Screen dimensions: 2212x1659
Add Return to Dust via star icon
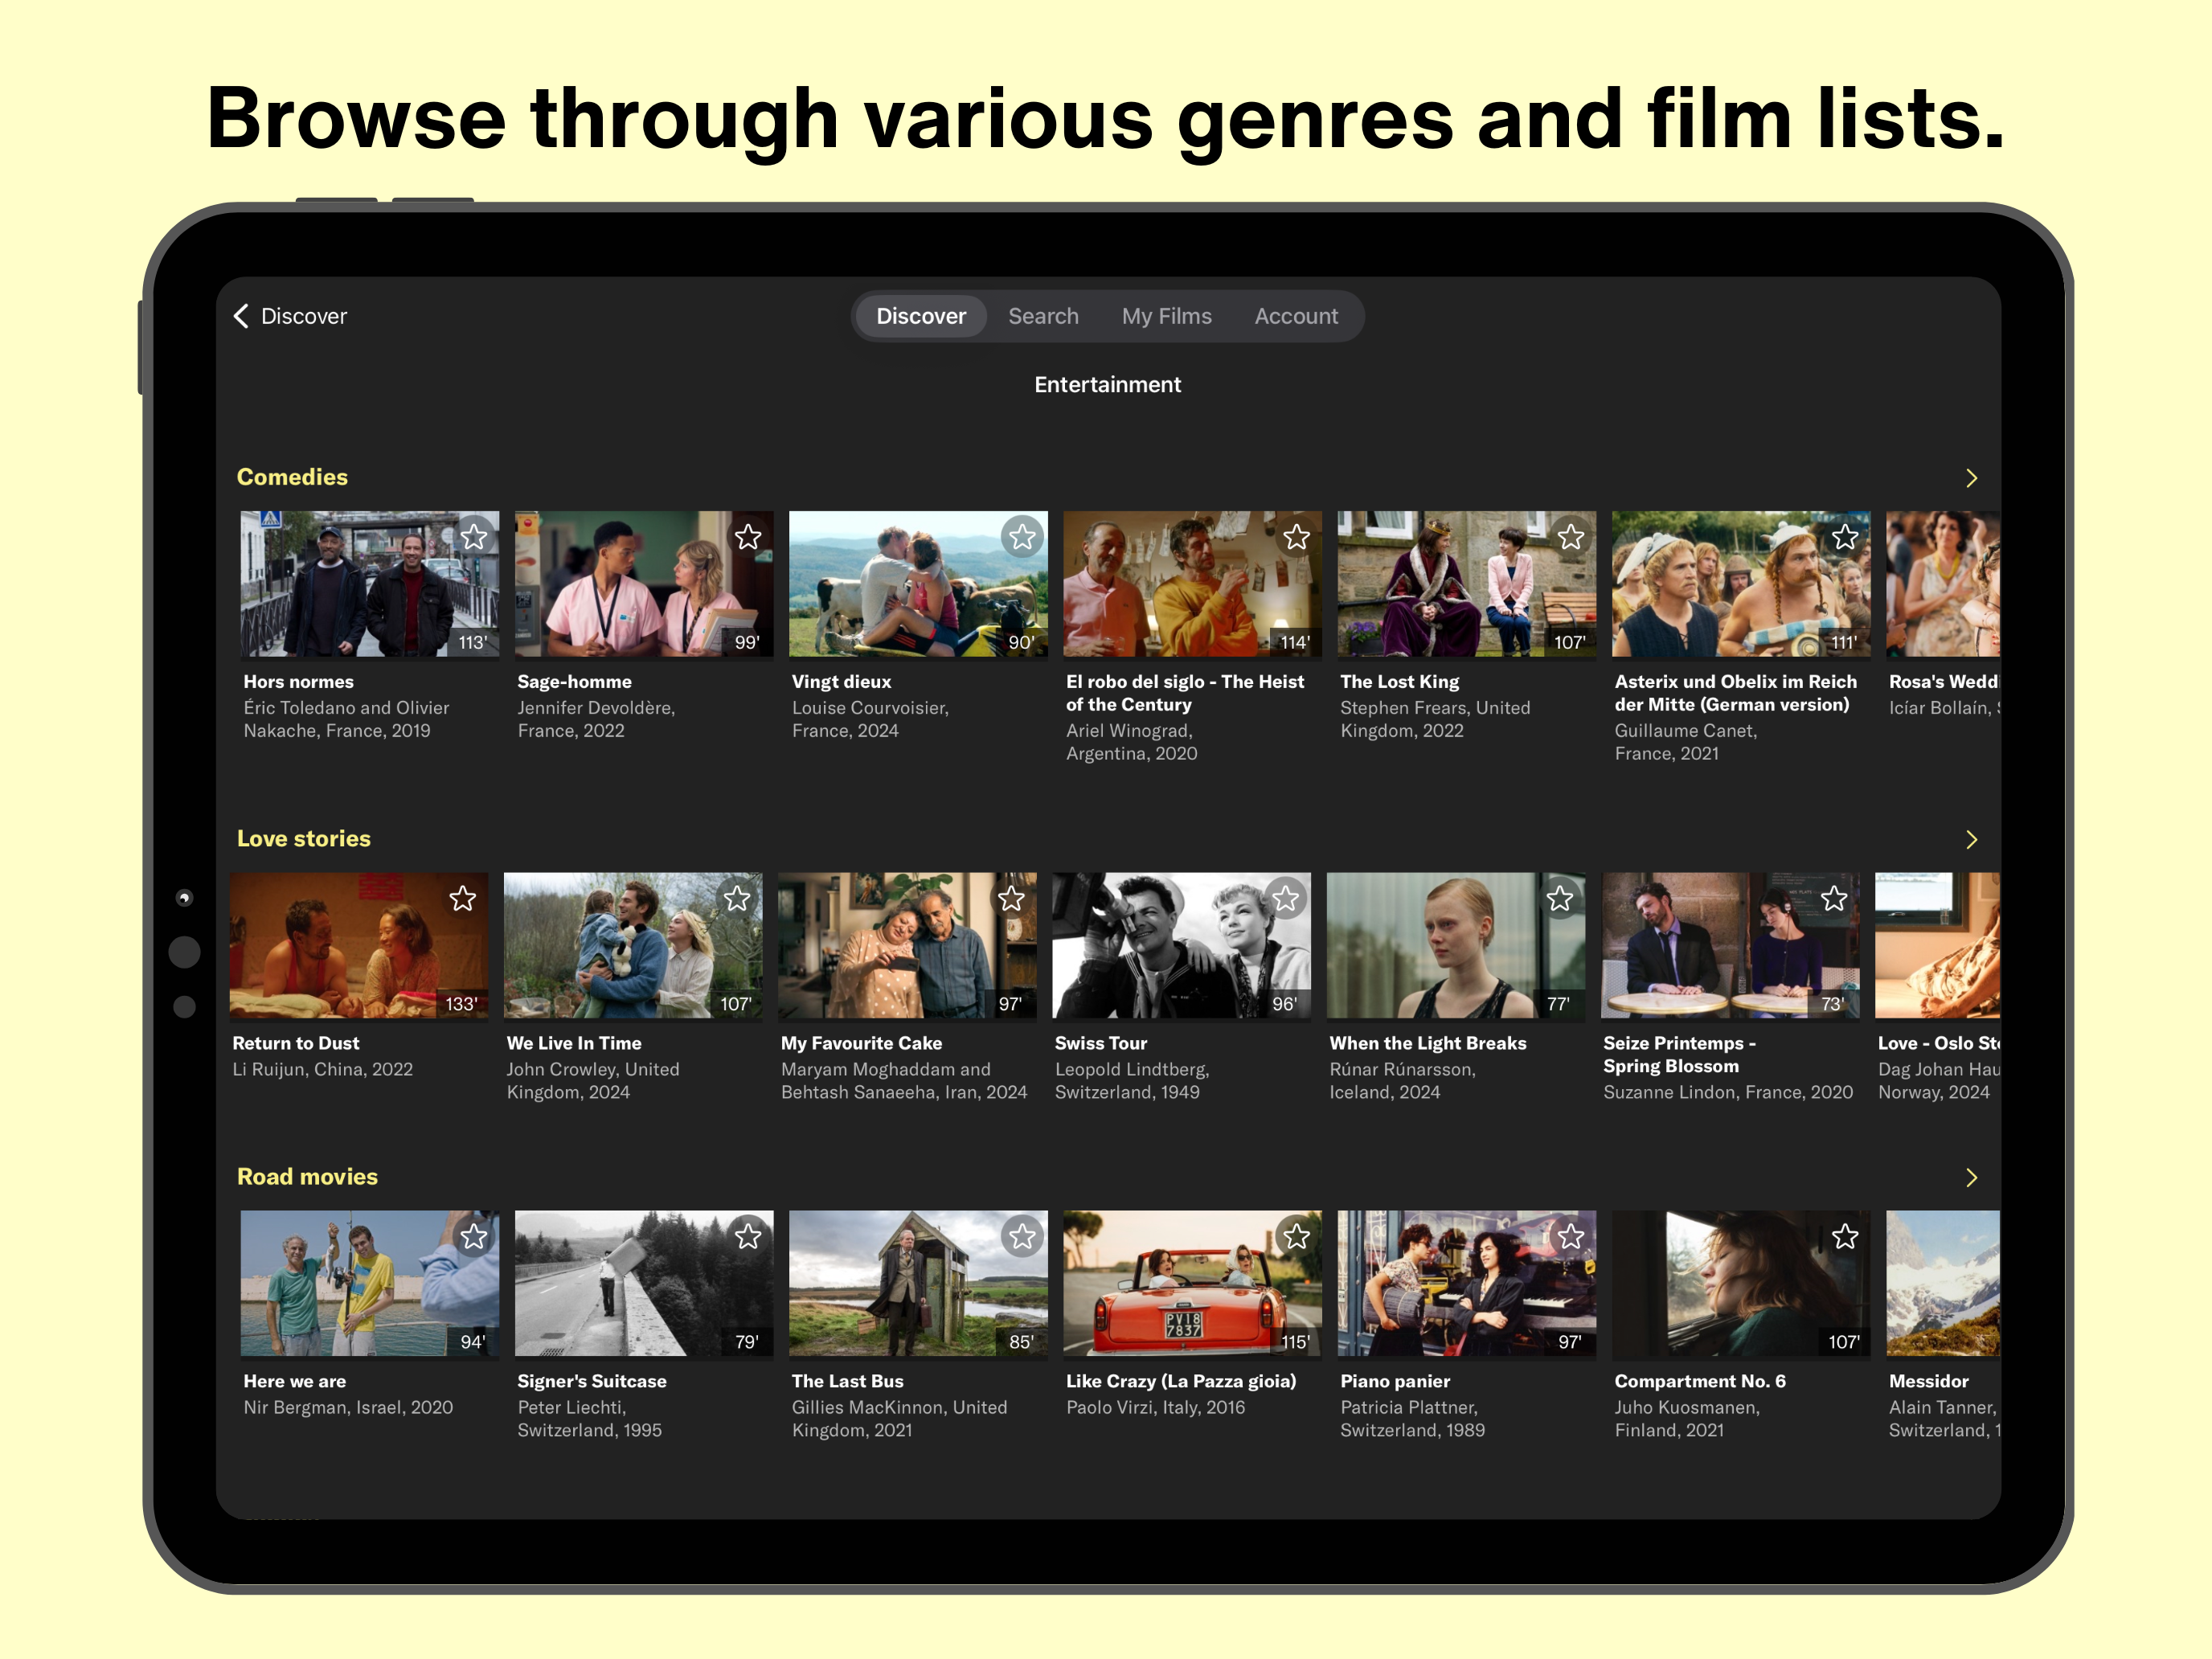pyautogui.click(x=462, y=899)
